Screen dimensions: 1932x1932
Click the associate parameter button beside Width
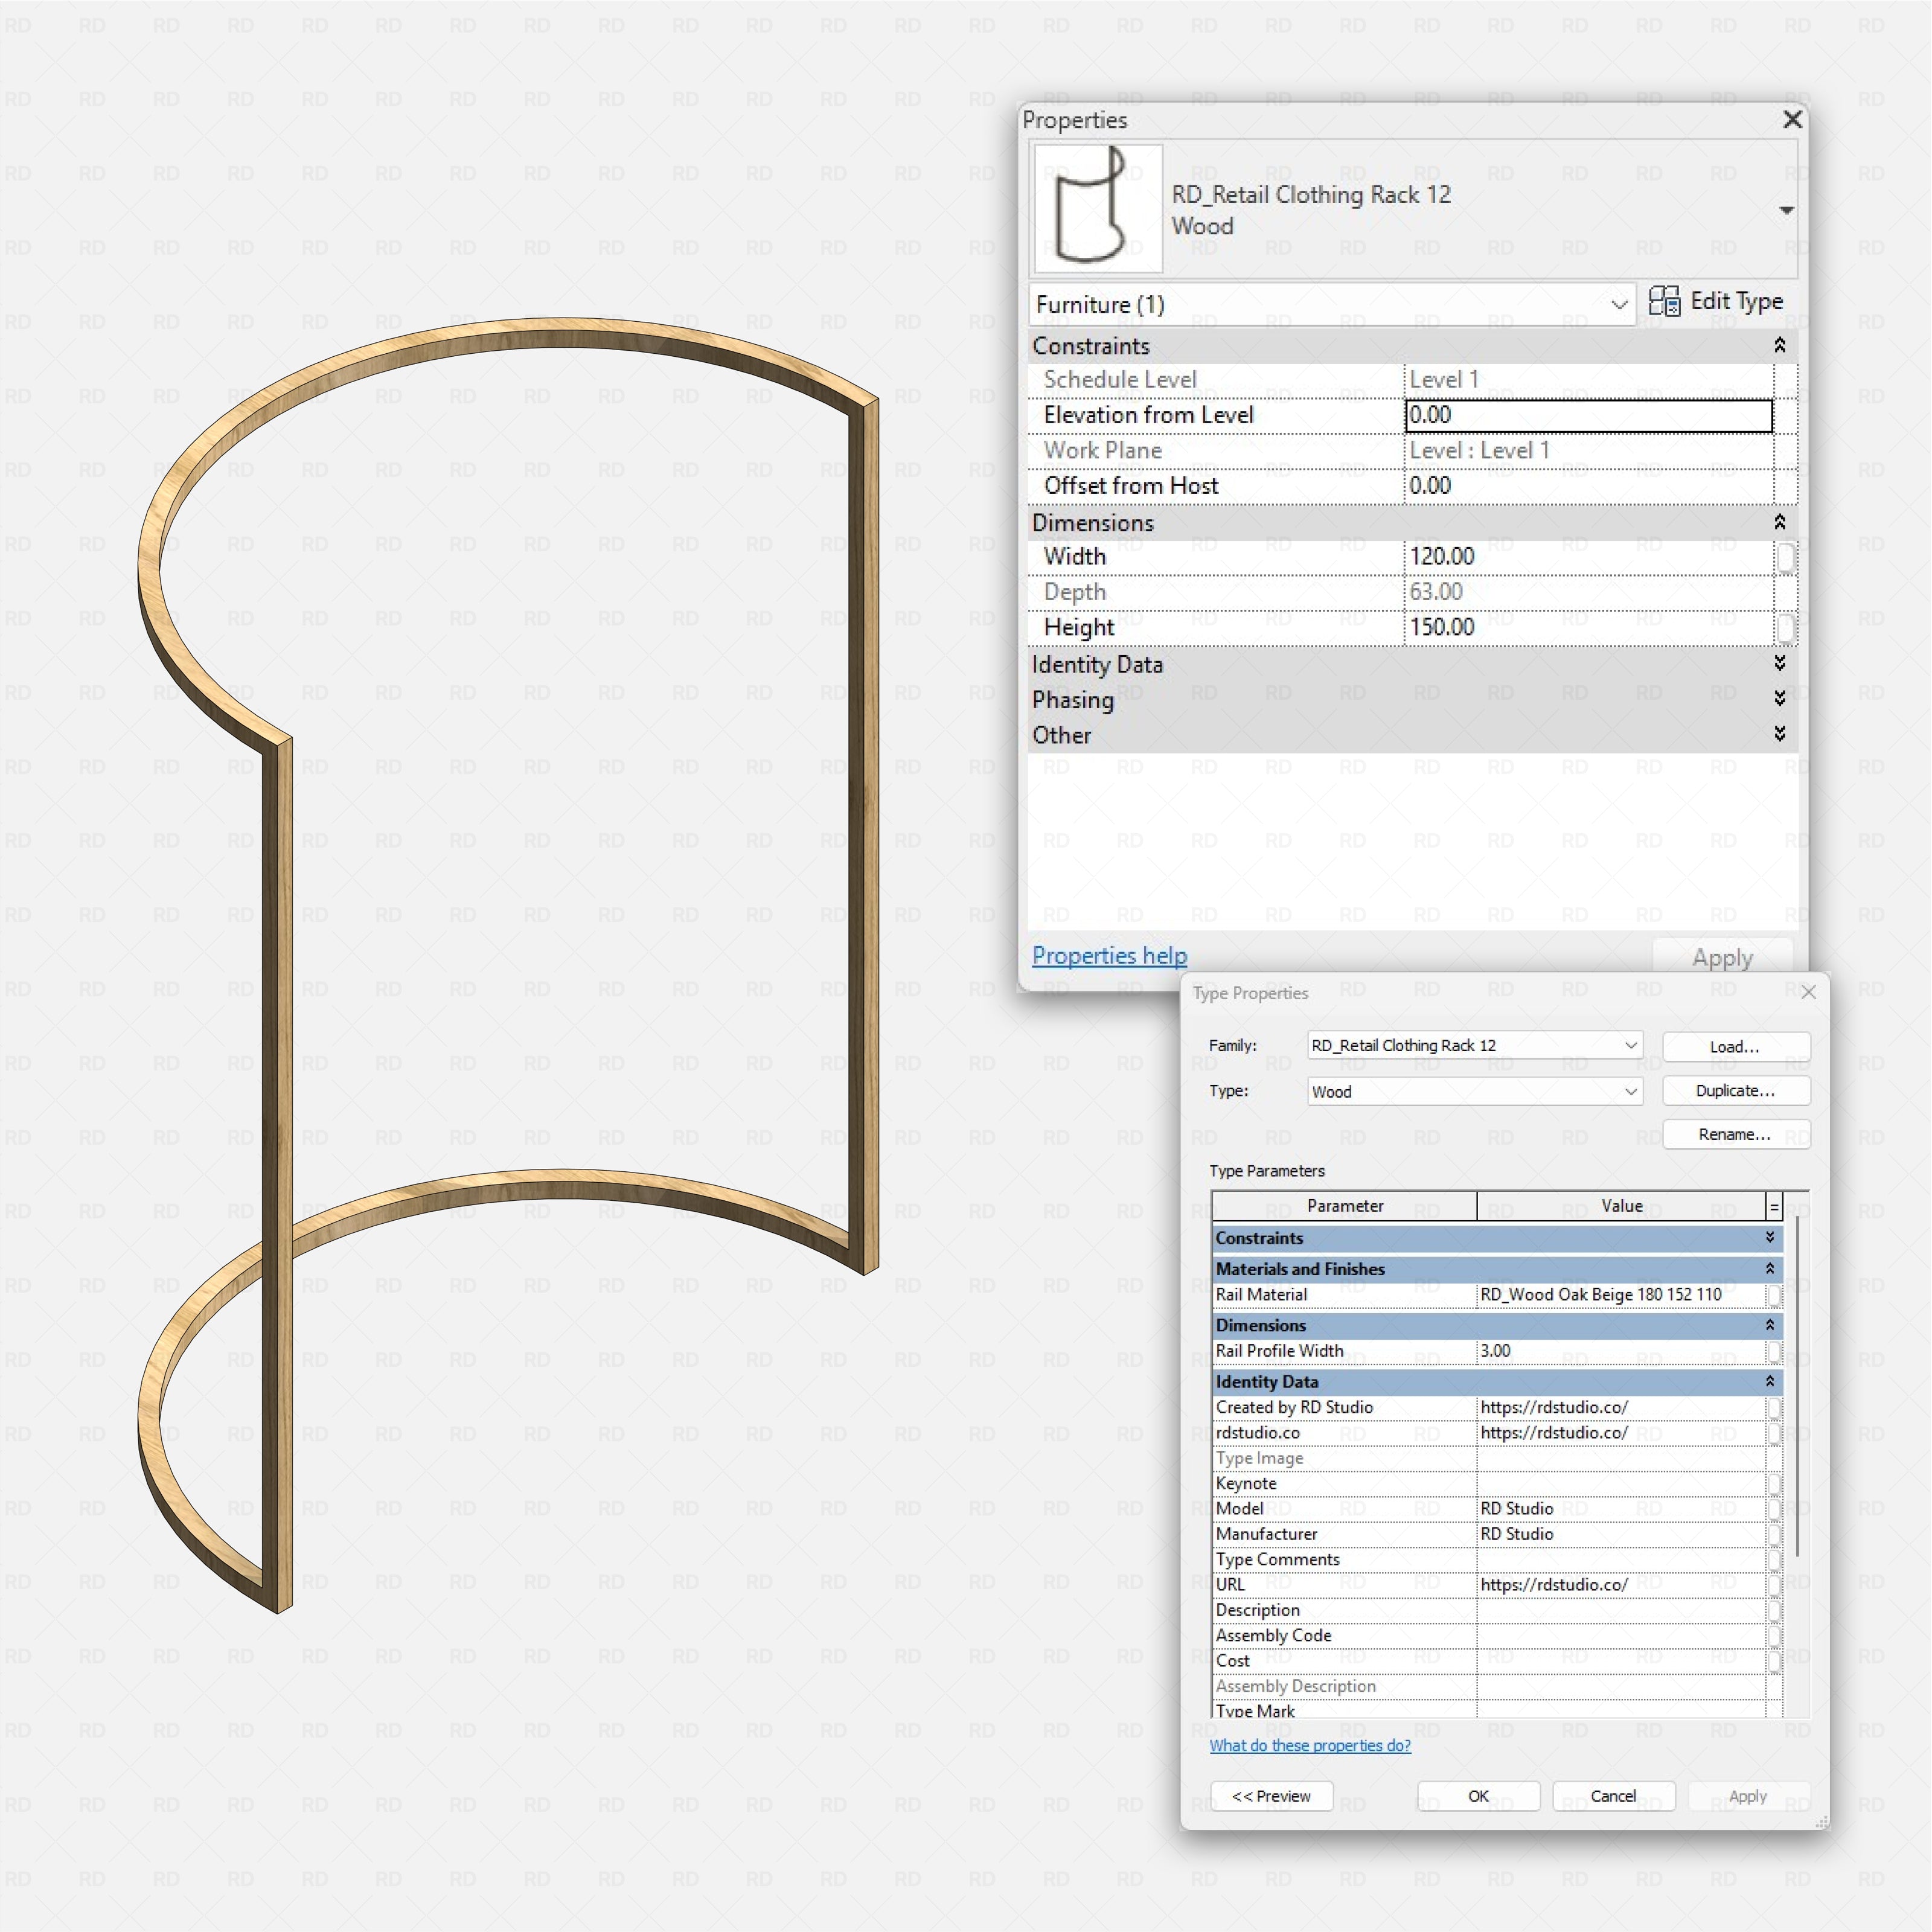1785,558
